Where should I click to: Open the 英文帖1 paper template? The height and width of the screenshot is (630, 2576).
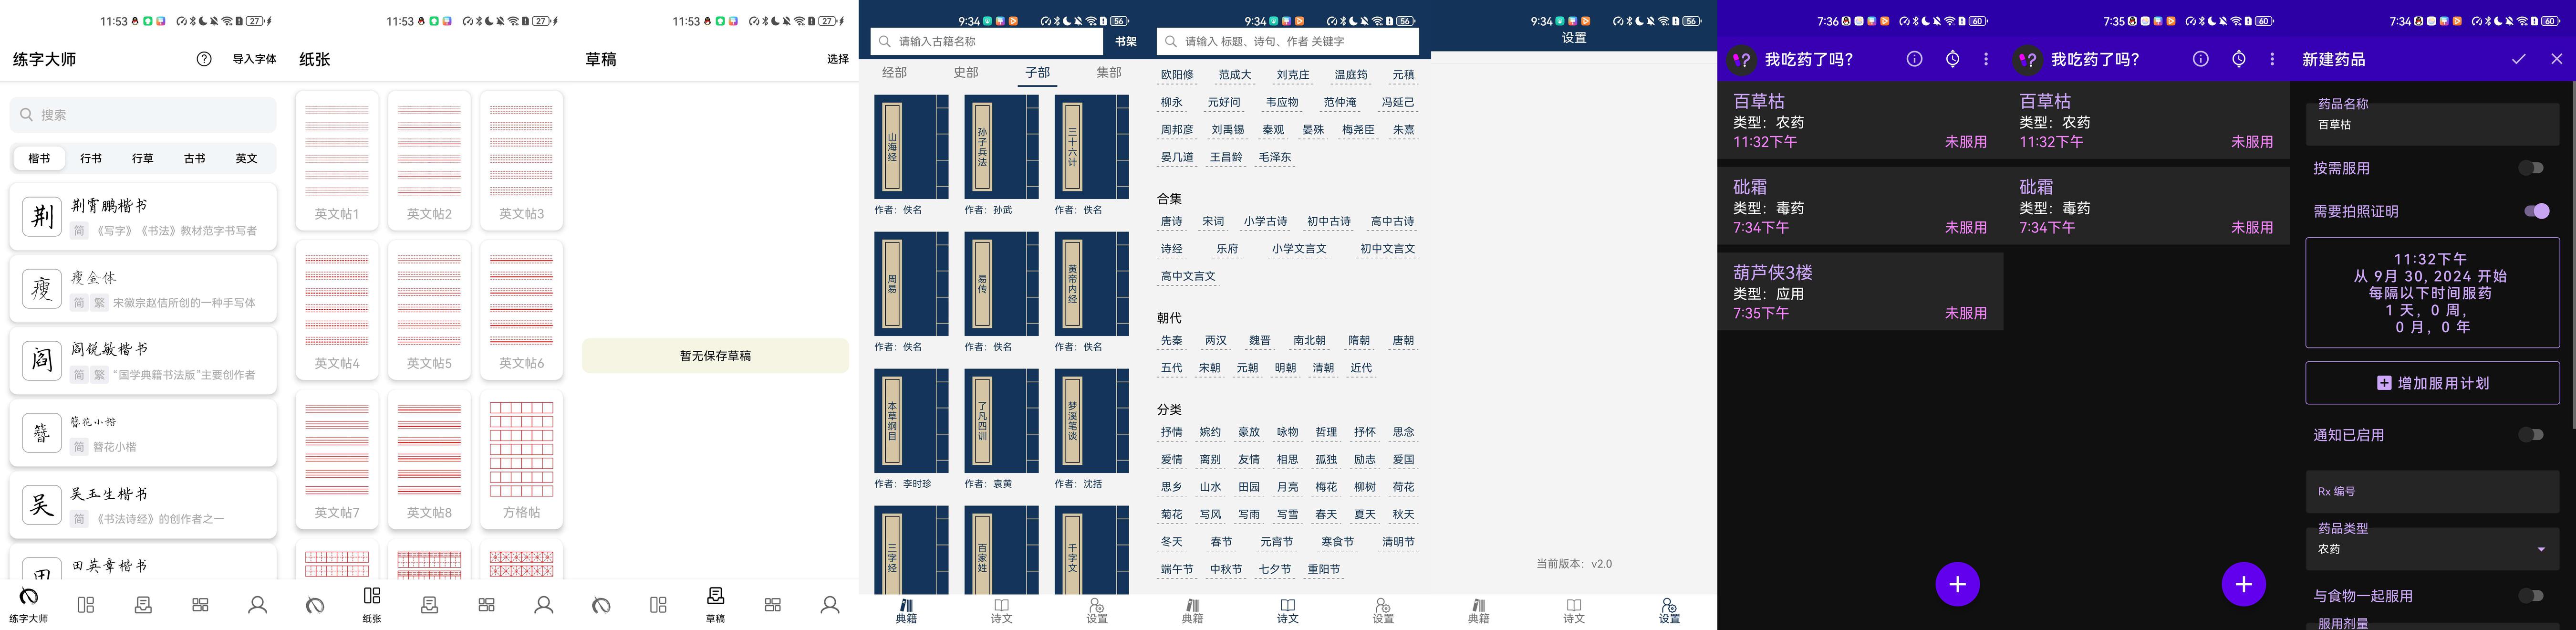click(337, 160)
